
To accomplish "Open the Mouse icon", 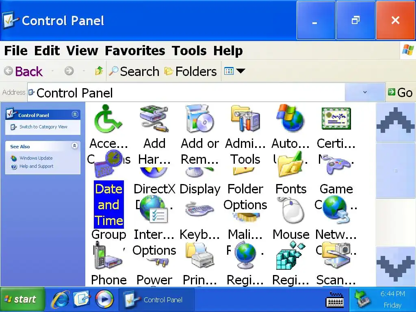I will pyautogui.click(x=291, y=210).
